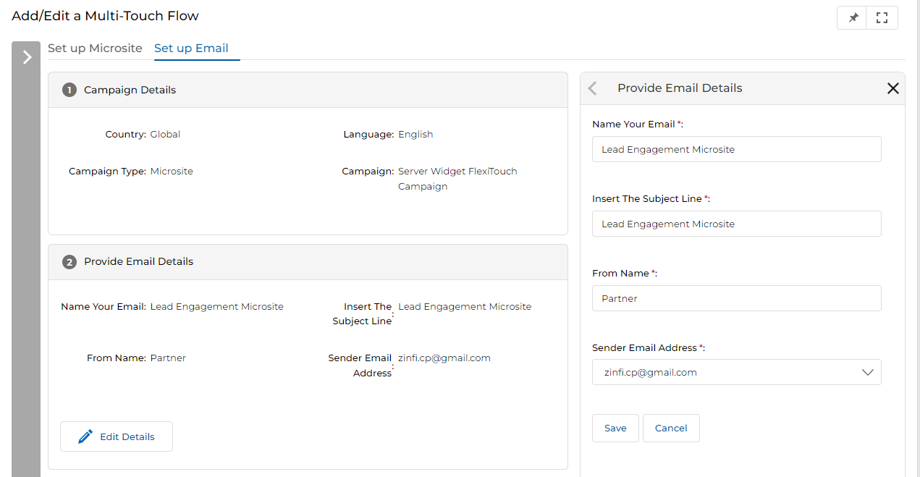This screenshot has width=920, height=477.
Task: Go back with the panel's left chevron
Action: 592,88
